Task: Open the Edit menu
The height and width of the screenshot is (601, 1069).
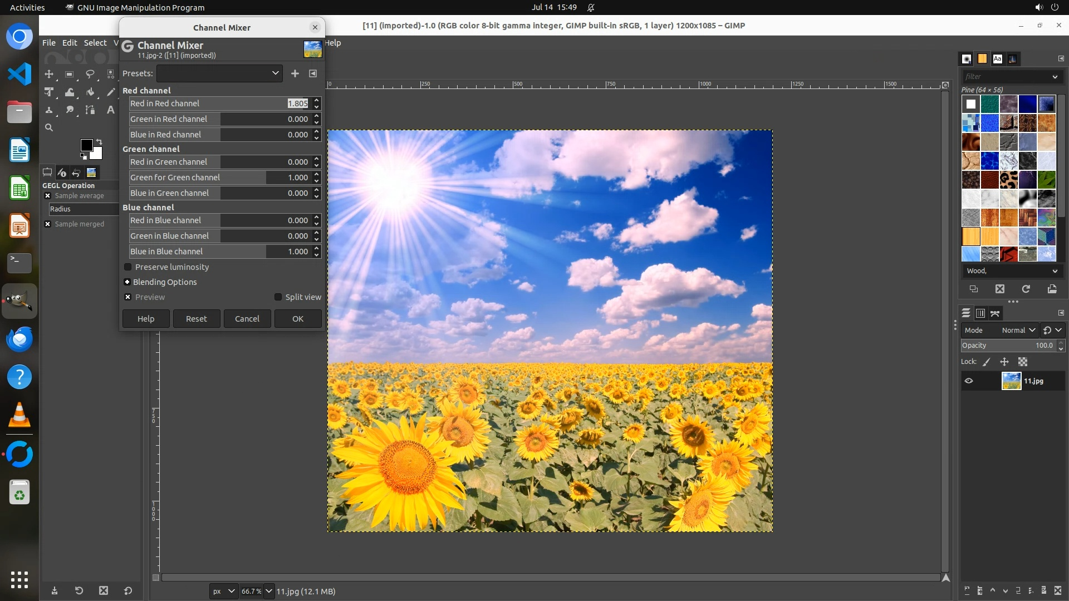Action: point(70,43)
